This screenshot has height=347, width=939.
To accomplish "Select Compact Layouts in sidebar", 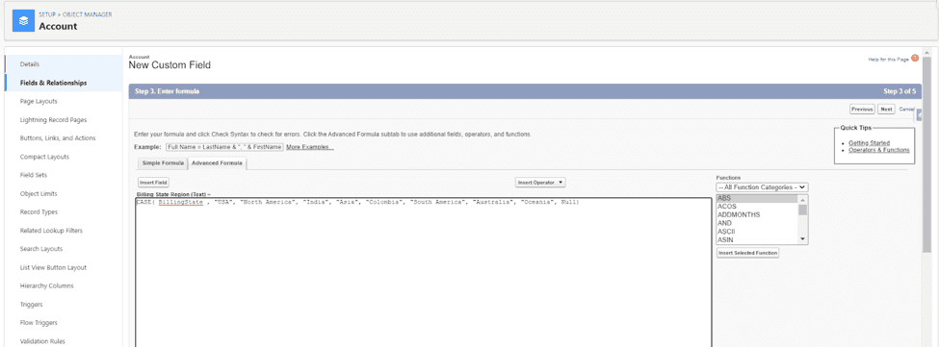I will 44,157.
